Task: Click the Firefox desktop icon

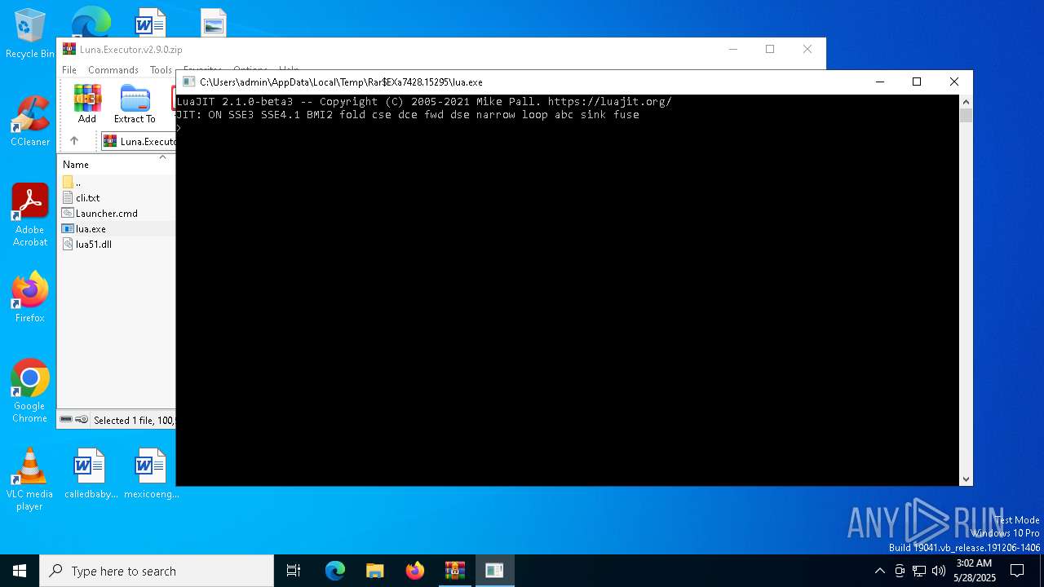Action: (x=29, y=298)
